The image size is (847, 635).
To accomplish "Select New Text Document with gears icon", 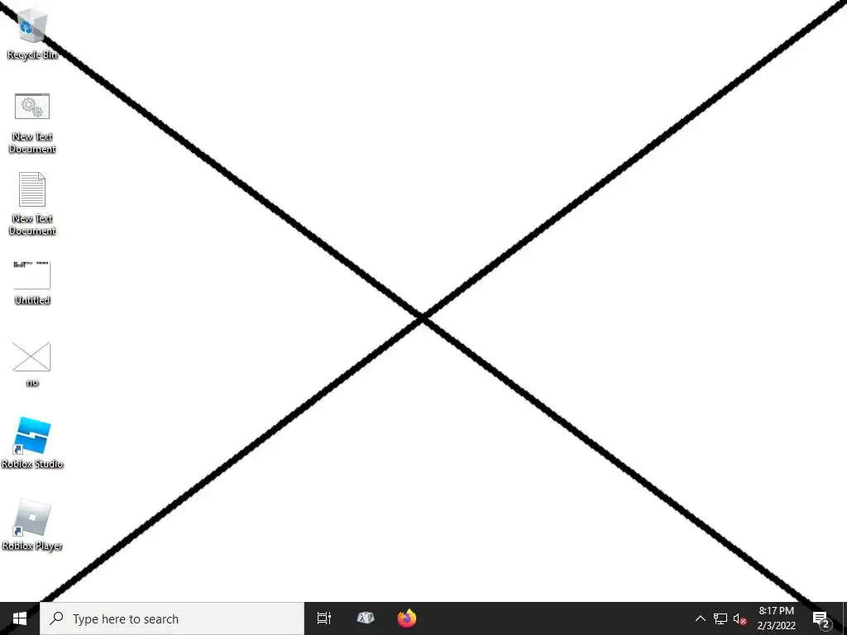I will [x=32, y=123].
